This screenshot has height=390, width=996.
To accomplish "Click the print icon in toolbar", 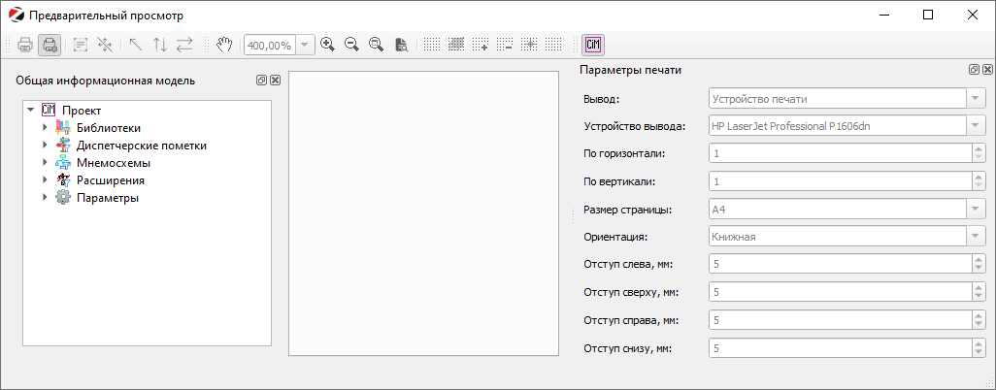I will point(24,45).
